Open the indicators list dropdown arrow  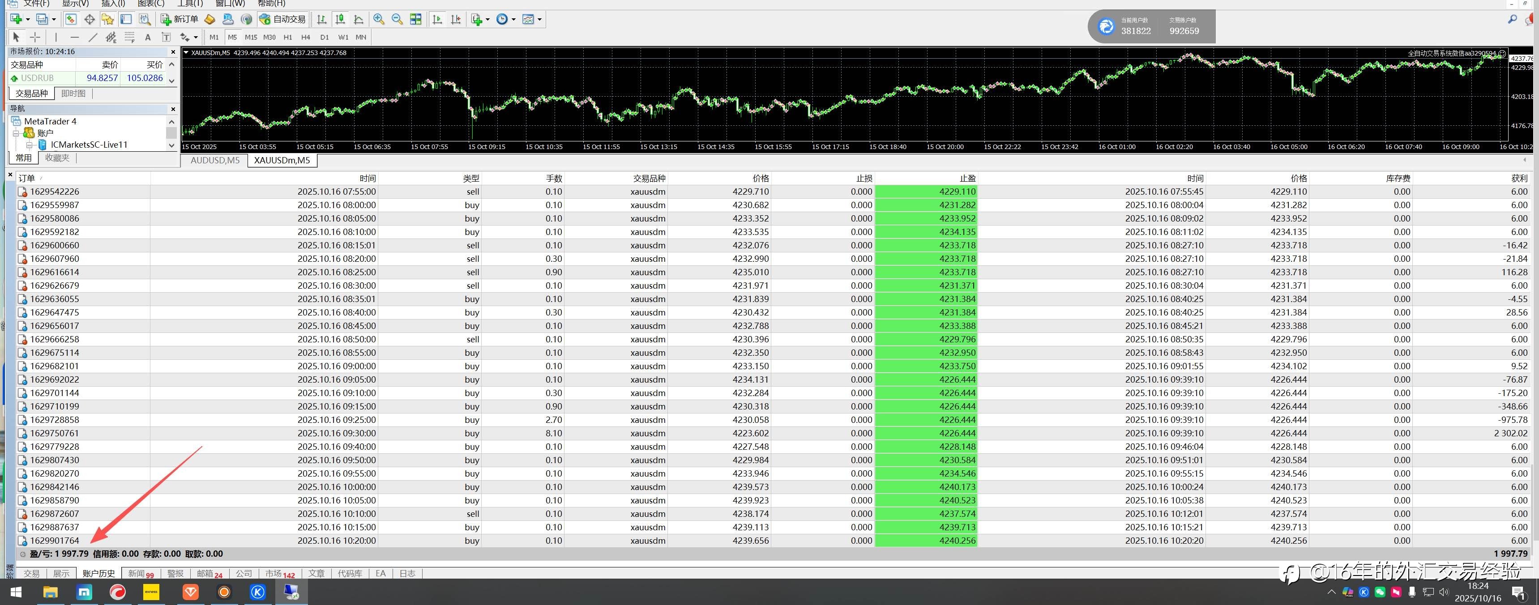(488, 19)
